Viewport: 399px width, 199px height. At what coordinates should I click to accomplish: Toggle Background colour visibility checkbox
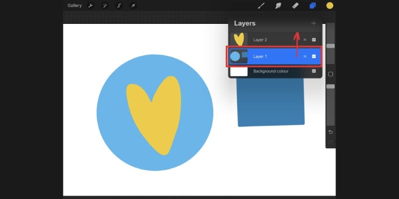314,71
